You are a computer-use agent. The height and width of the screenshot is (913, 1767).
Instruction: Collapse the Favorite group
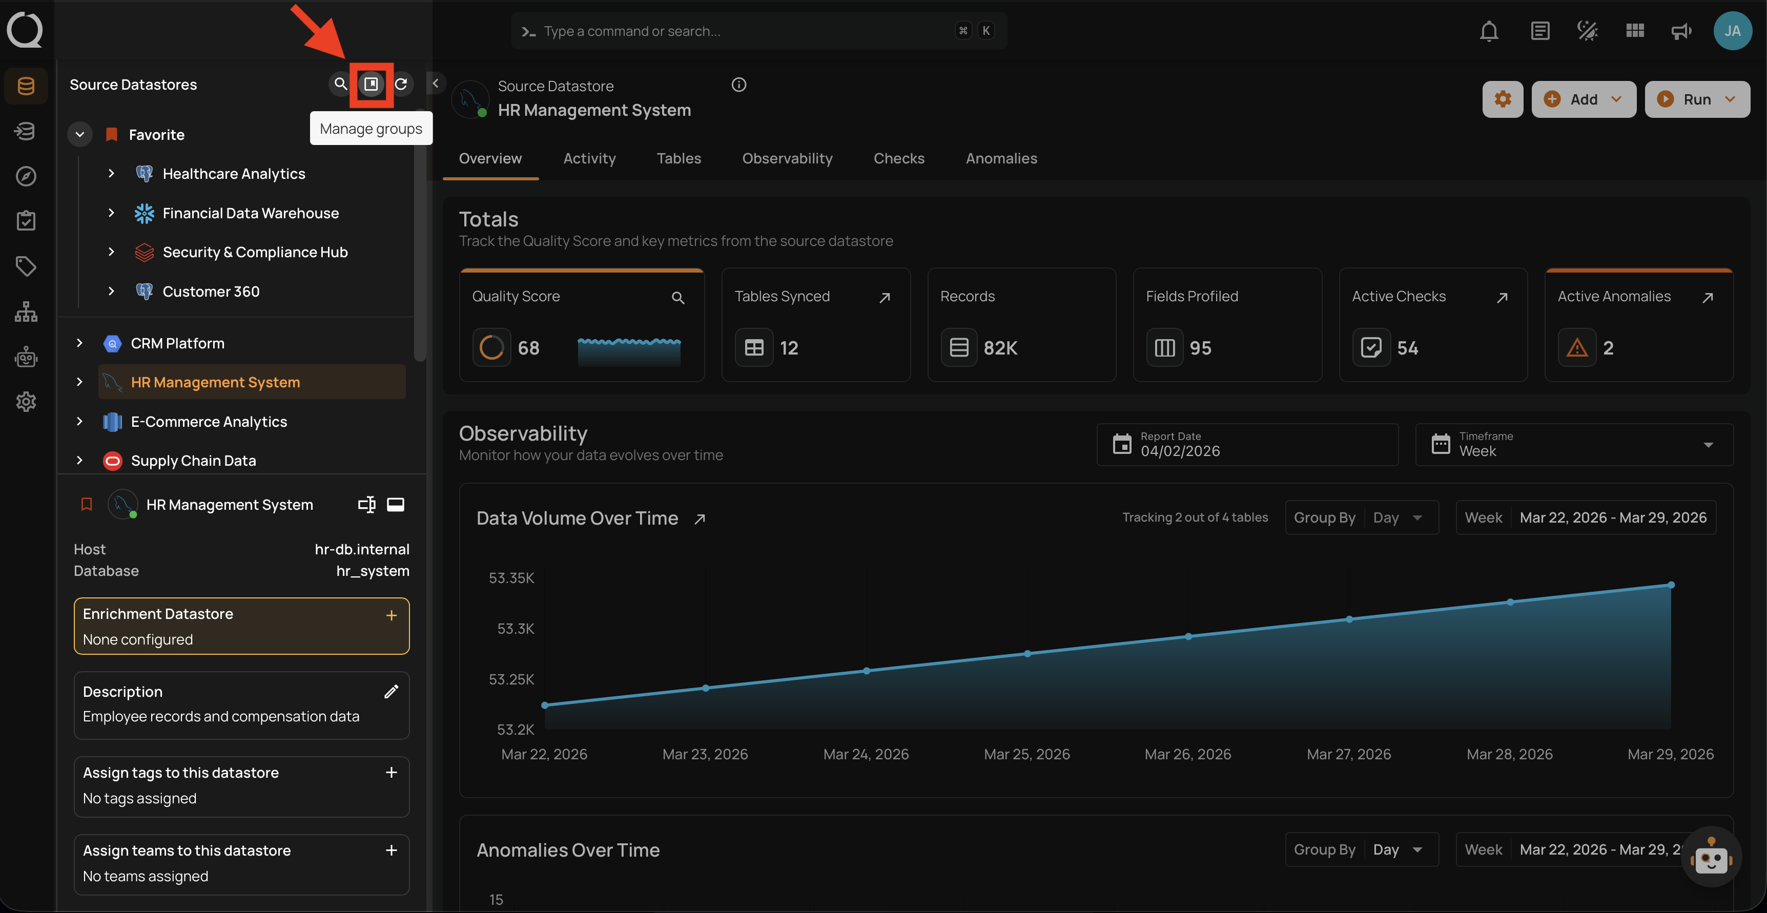click(79, 134)
